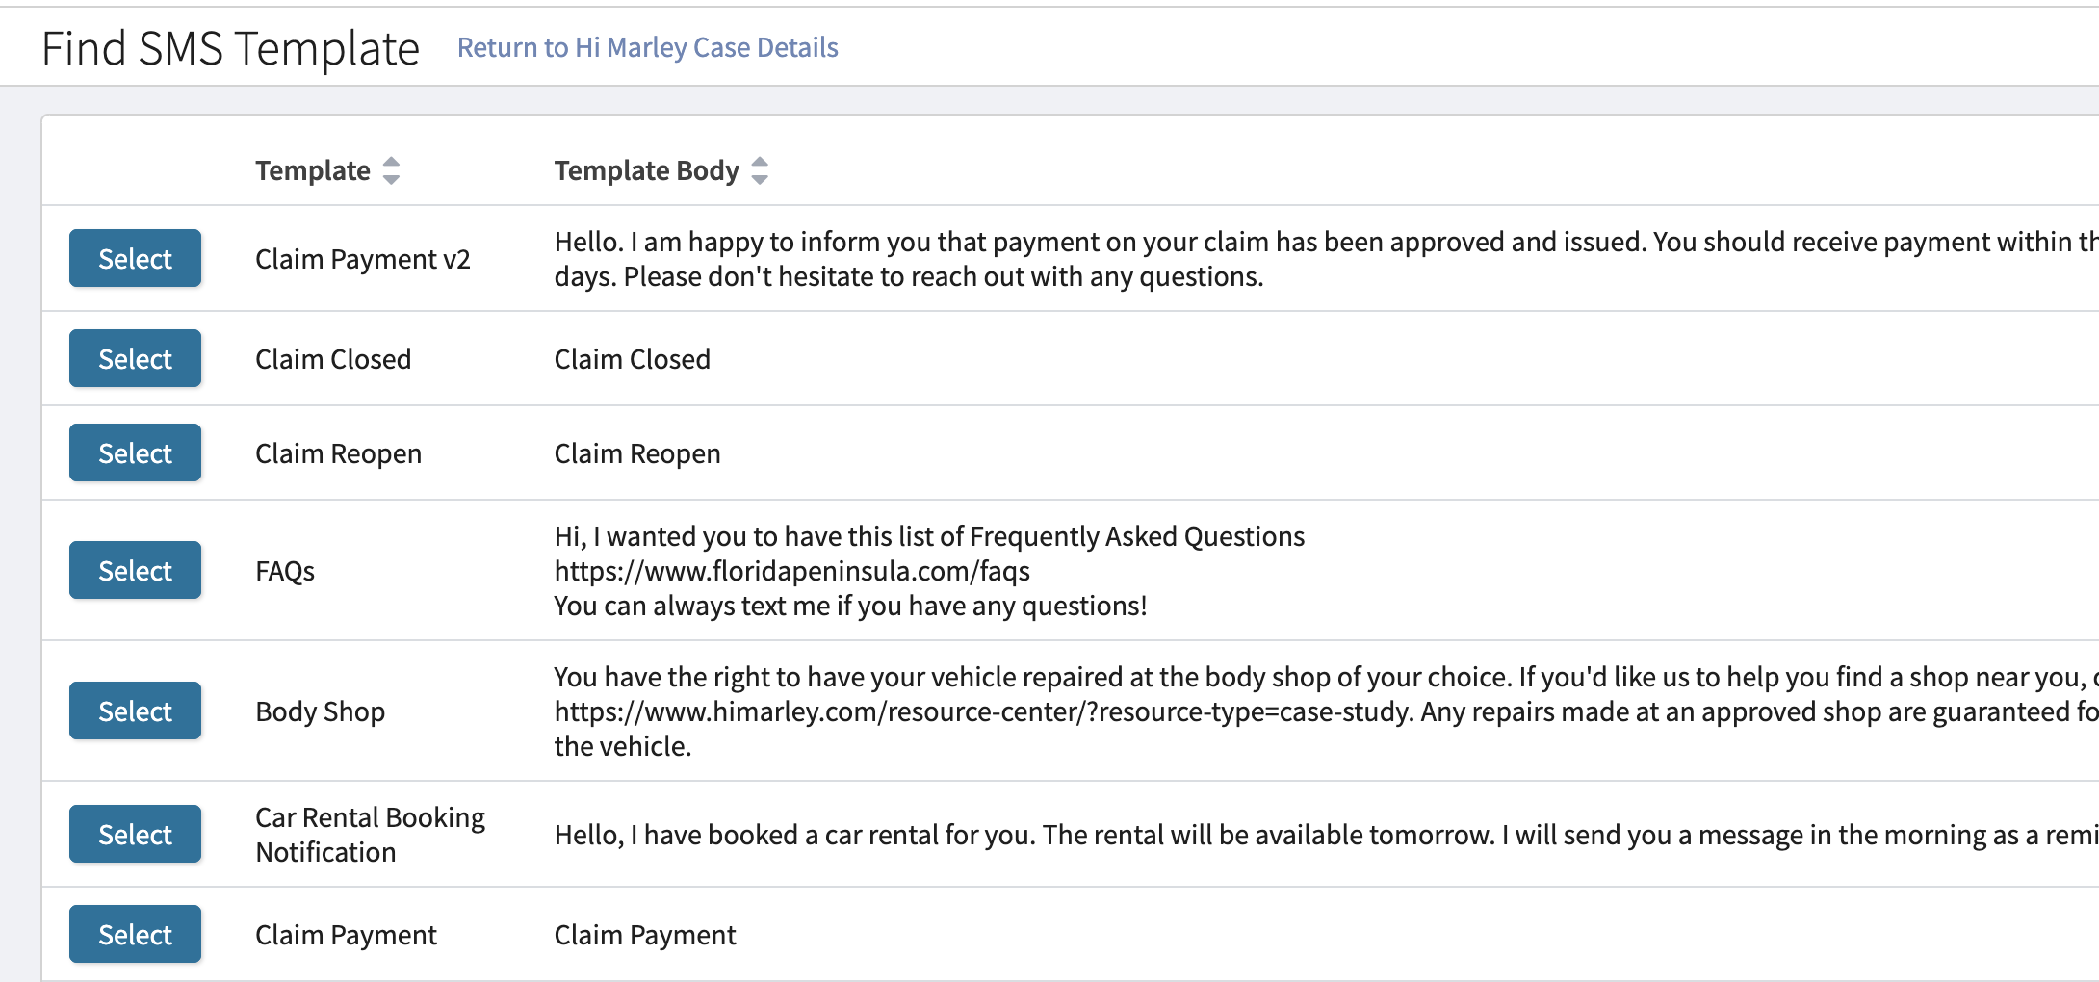
Task: Open Return to Hi Marley Case Details
Action: pyautogui.click(x=648, y=47)
